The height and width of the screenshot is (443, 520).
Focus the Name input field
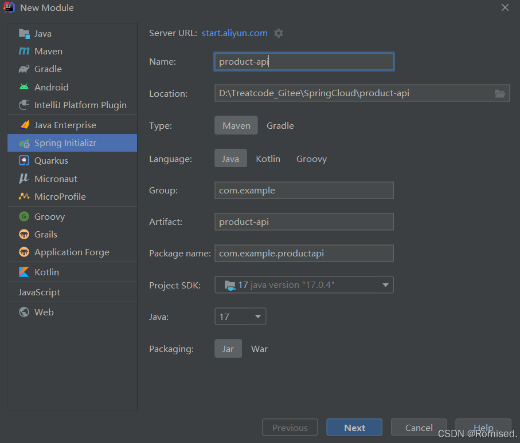click(304, 62)
